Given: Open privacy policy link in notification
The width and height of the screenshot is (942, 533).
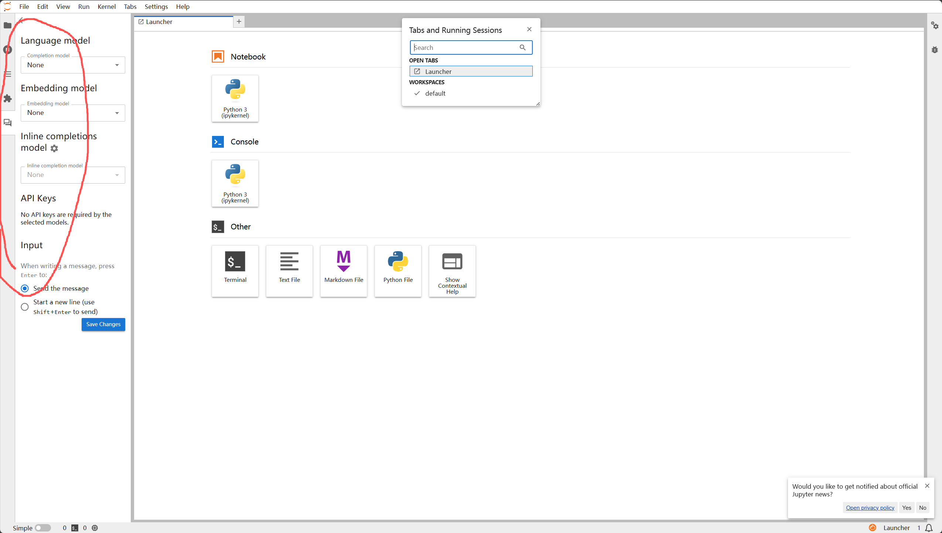Looking at the screenshot, I should 870,508.
